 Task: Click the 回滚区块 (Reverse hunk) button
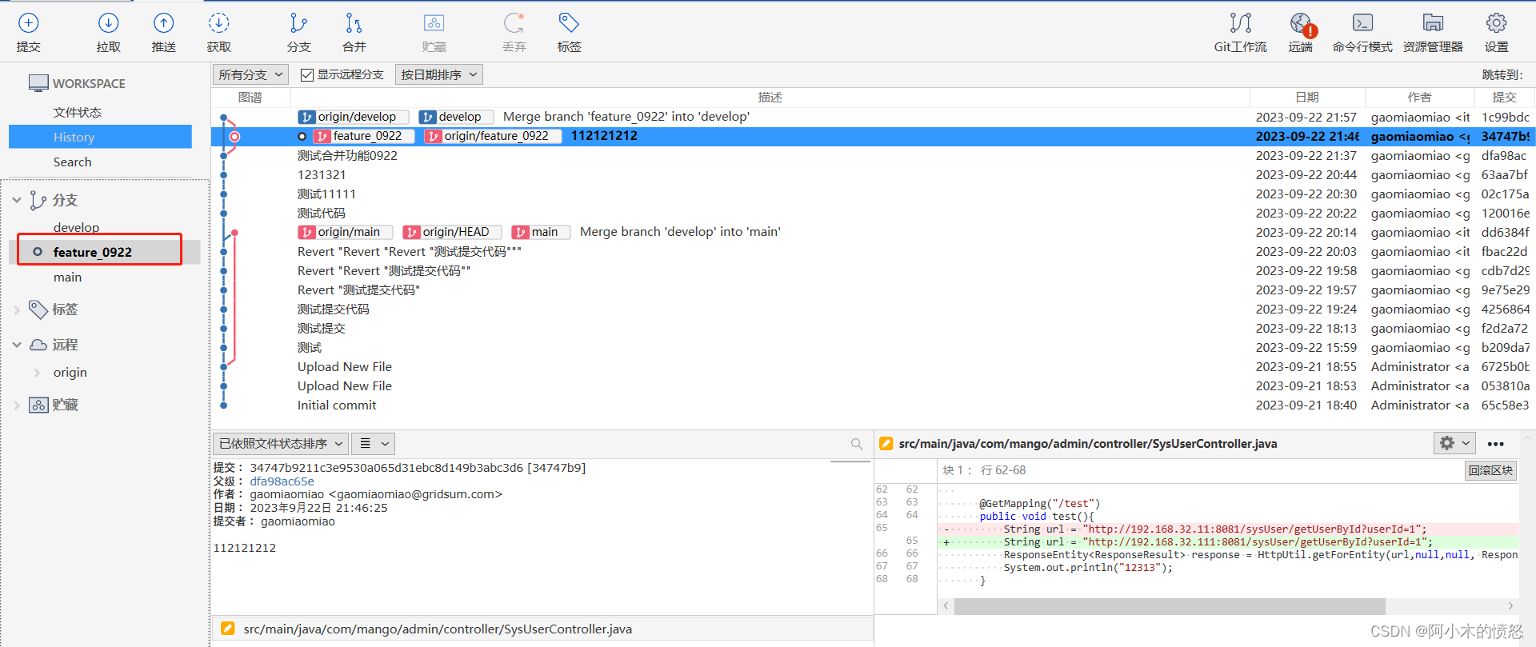tap(1490, 470)
